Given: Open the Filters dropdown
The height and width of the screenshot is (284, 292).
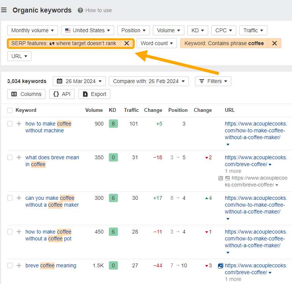Looking at the screenshot, I should [x=213, y=81].
